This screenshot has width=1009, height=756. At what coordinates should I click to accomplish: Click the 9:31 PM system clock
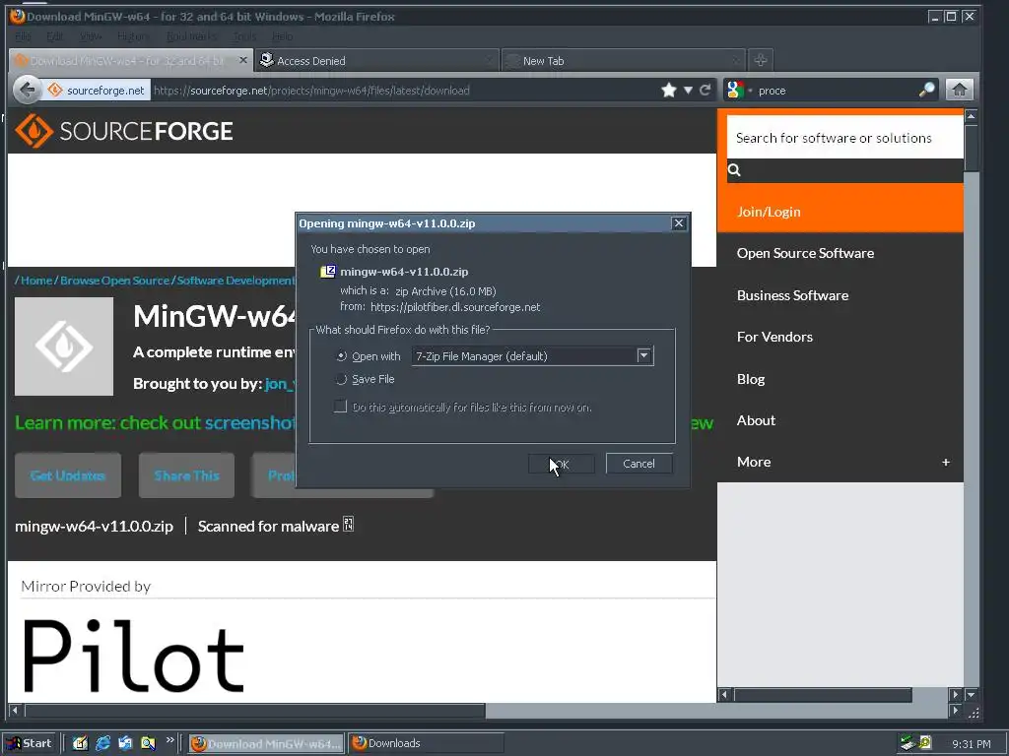971,744
